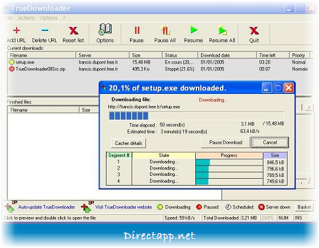The image size is (319, 248).
Task: Click the Basket button
Action: pyautogui.click(x=304, y=207)
